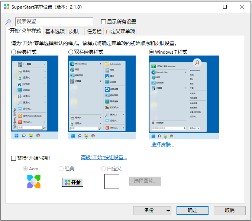Select the two-column classic style preview
Screen dimensions: 252x221
tap(102, 97)
